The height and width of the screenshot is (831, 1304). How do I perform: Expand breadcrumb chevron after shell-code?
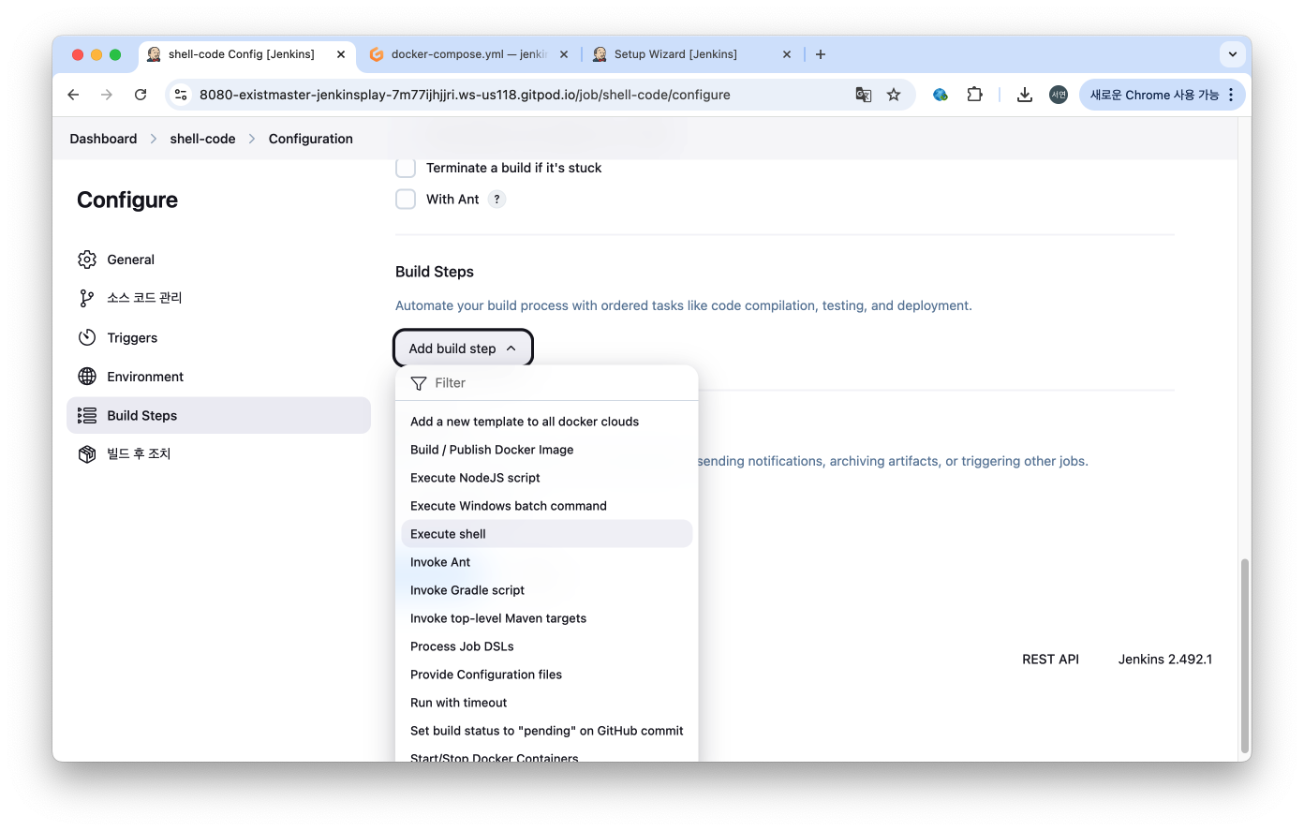coord(252,139)
